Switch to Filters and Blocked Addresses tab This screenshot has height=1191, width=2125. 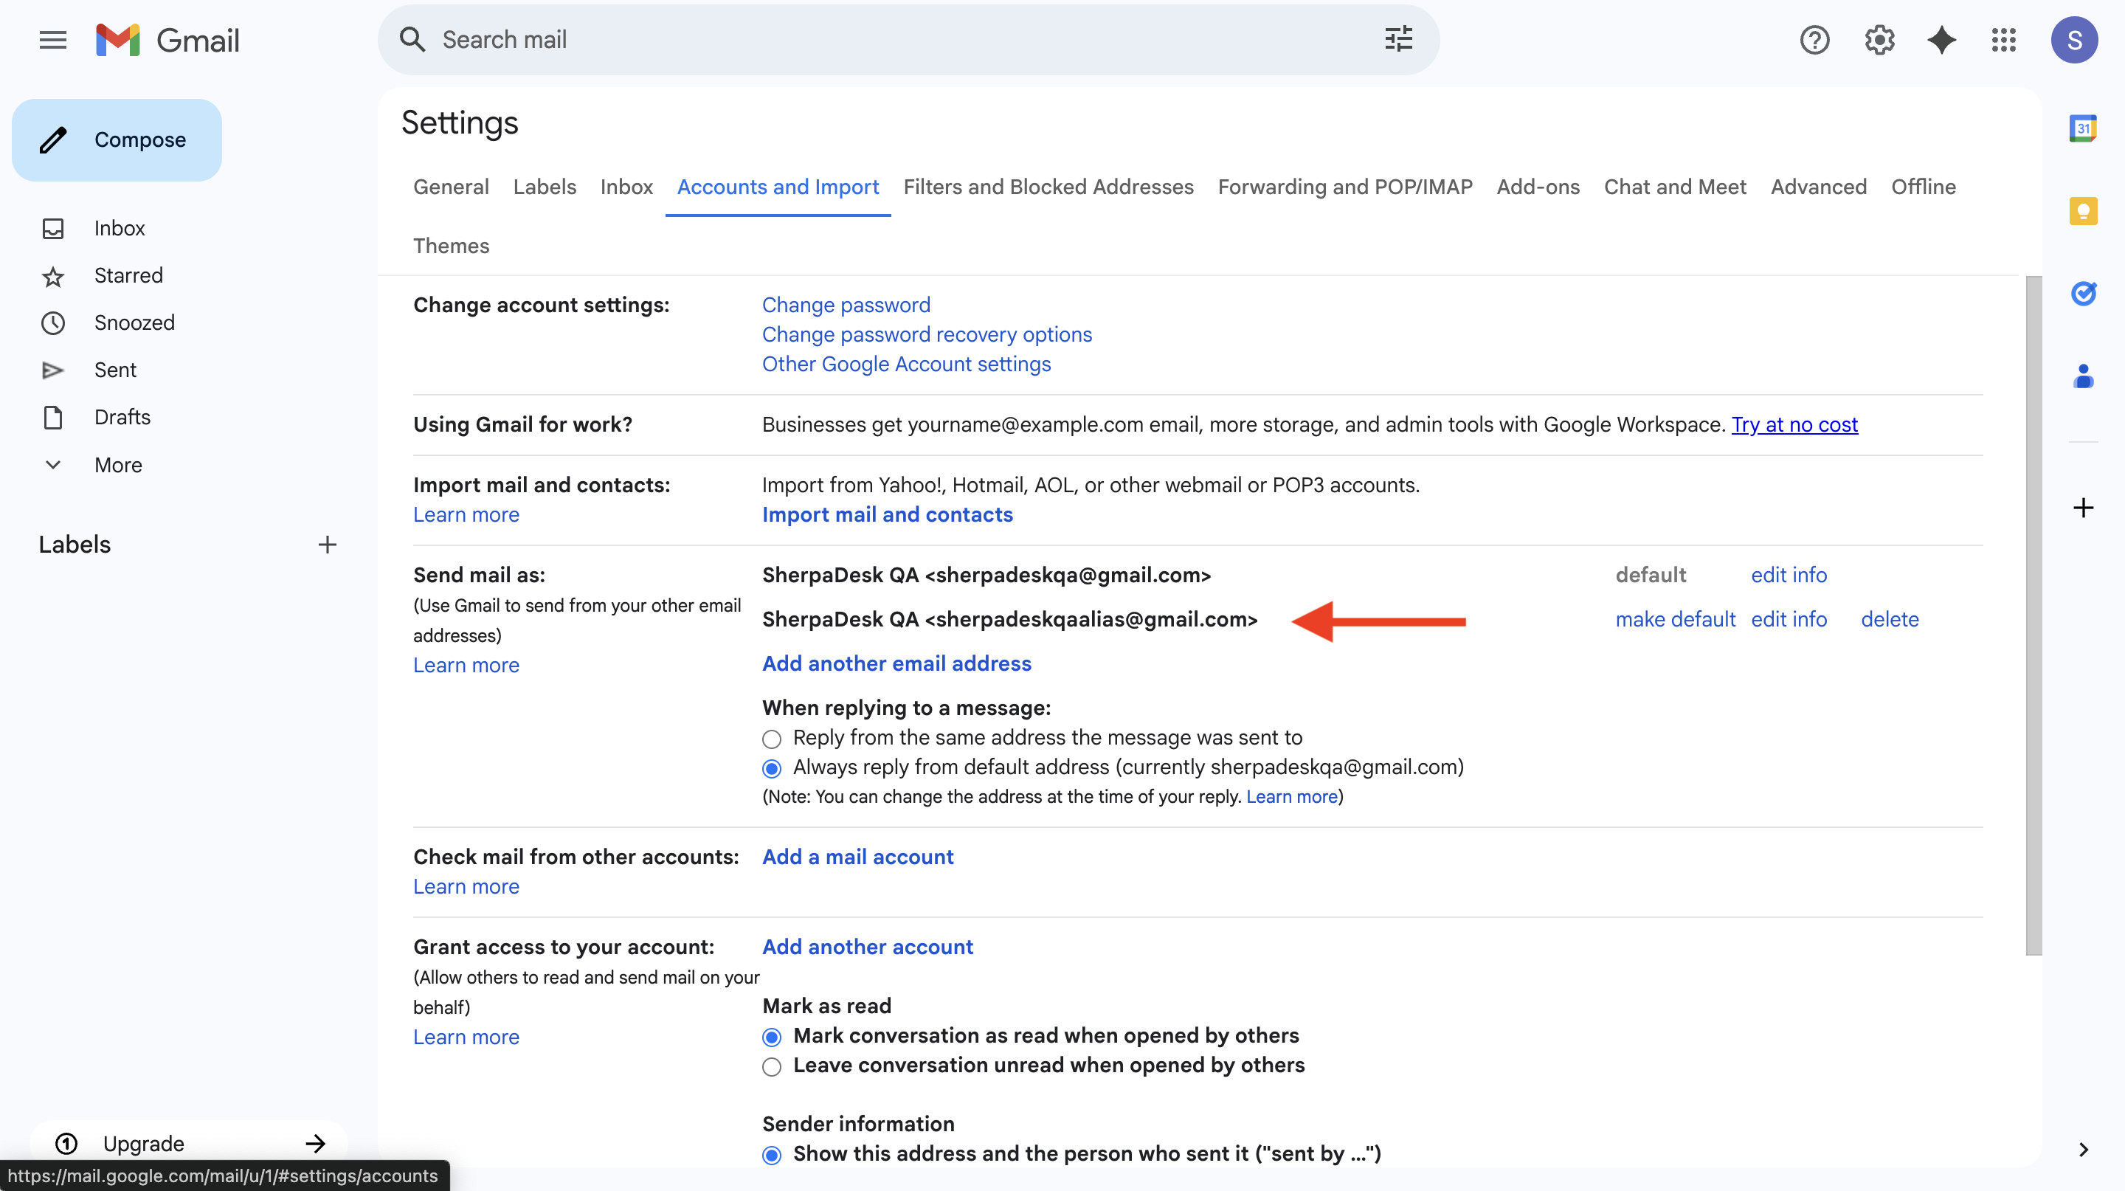1048,187
